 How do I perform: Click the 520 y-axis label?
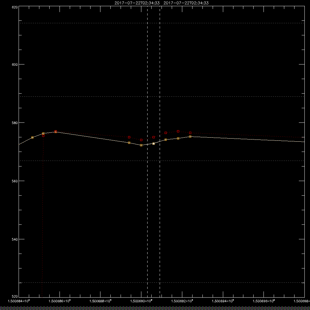pyautogui.click(x=15, y=297)
